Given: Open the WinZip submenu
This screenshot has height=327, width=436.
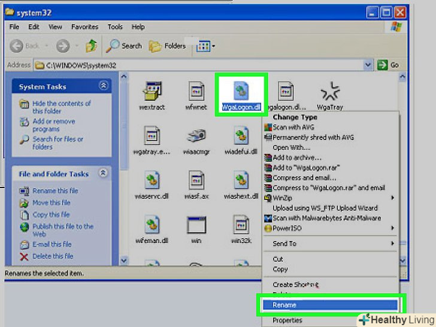Looking at the screenshot, I should (x=331, y=198).
